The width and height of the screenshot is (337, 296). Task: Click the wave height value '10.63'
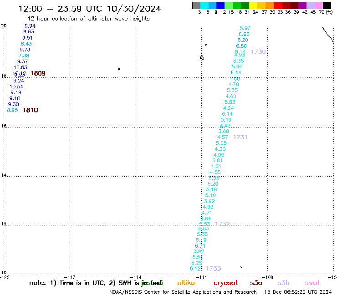pyautogui.click(x=20, y=67)
